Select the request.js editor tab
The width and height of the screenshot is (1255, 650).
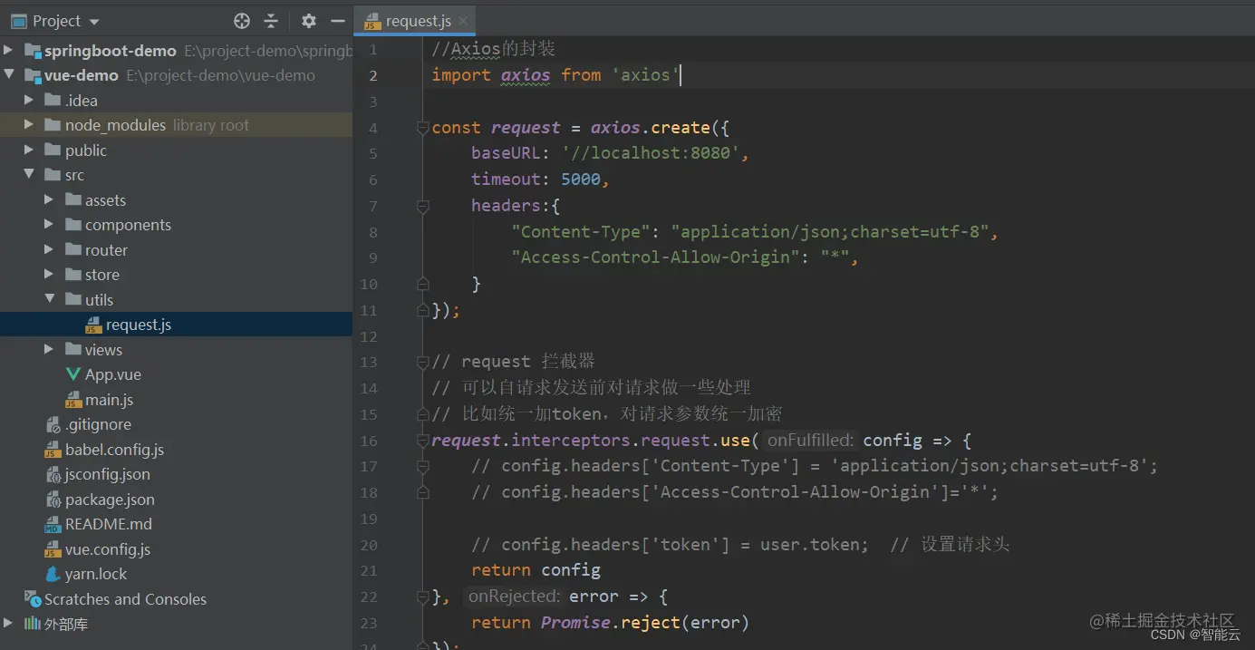(416, 21)
